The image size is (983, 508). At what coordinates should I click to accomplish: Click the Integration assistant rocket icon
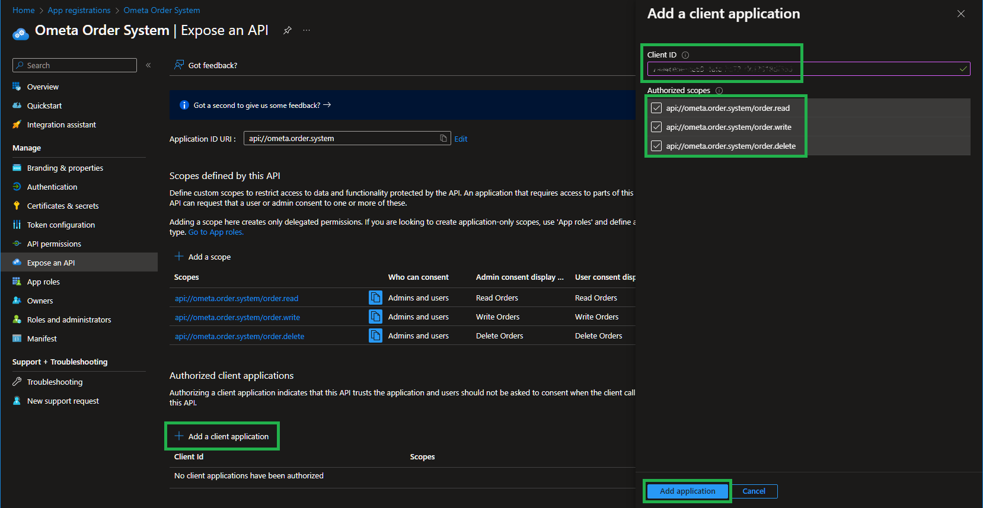point(17,124)
